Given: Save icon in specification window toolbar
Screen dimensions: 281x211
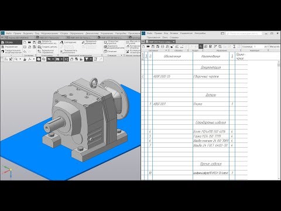Looking at the screenshot, I should point(153,46).
